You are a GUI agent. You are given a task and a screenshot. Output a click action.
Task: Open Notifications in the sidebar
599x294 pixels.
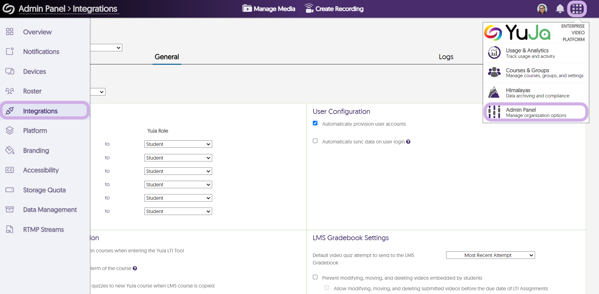[41, 52]
